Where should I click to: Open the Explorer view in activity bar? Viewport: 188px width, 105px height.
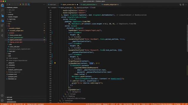2,5
